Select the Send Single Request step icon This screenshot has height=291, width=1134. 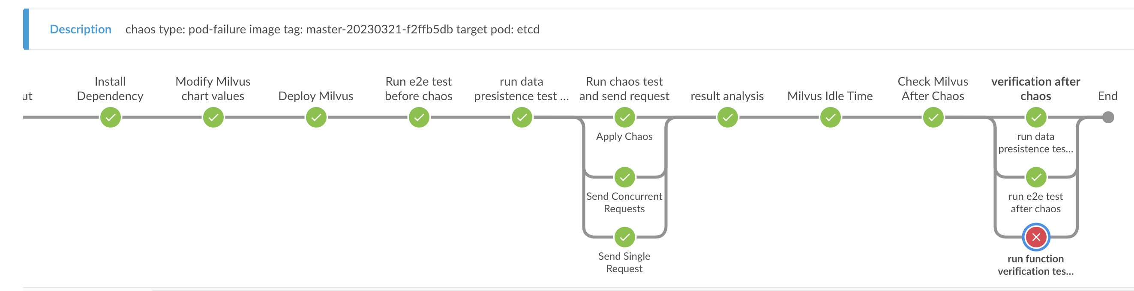(624, 237)
